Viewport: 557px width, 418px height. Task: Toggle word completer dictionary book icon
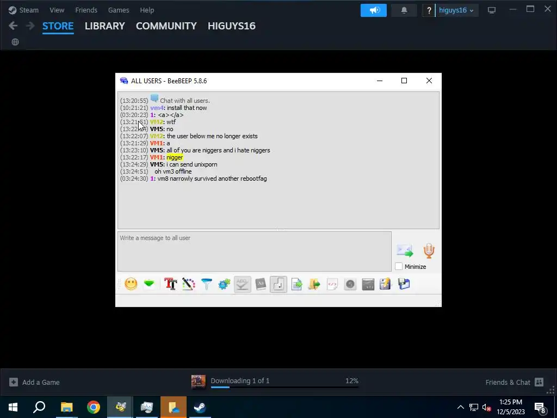(261, 284)
